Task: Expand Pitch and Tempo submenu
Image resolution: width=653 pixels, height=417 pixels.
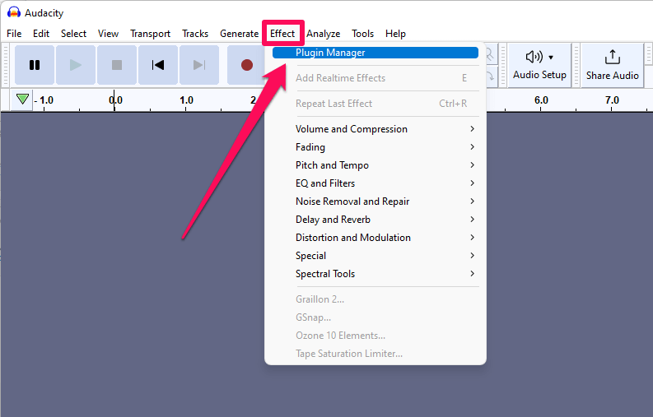Action: click(x=375, y=165)
